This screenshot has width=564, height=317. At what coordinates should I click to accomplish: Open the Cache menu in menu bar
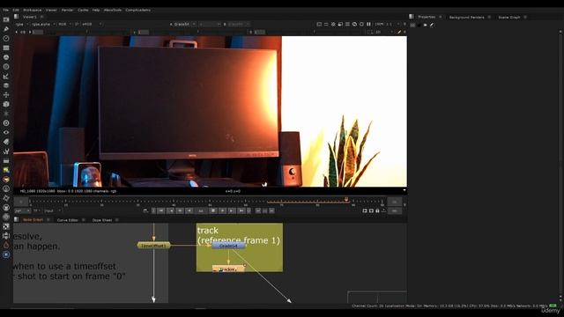pos(83,10)
